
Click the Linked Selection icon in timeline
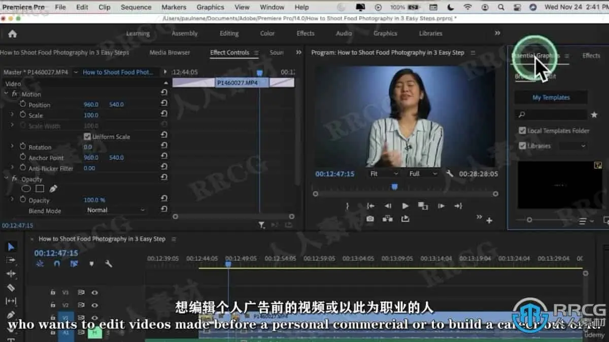[x=74, y=263]
